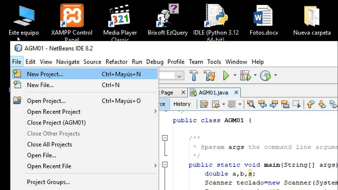Screen dimensions: 338x190
Task: Switch to the AGM01.java editor tab
Action: (213, 93)
